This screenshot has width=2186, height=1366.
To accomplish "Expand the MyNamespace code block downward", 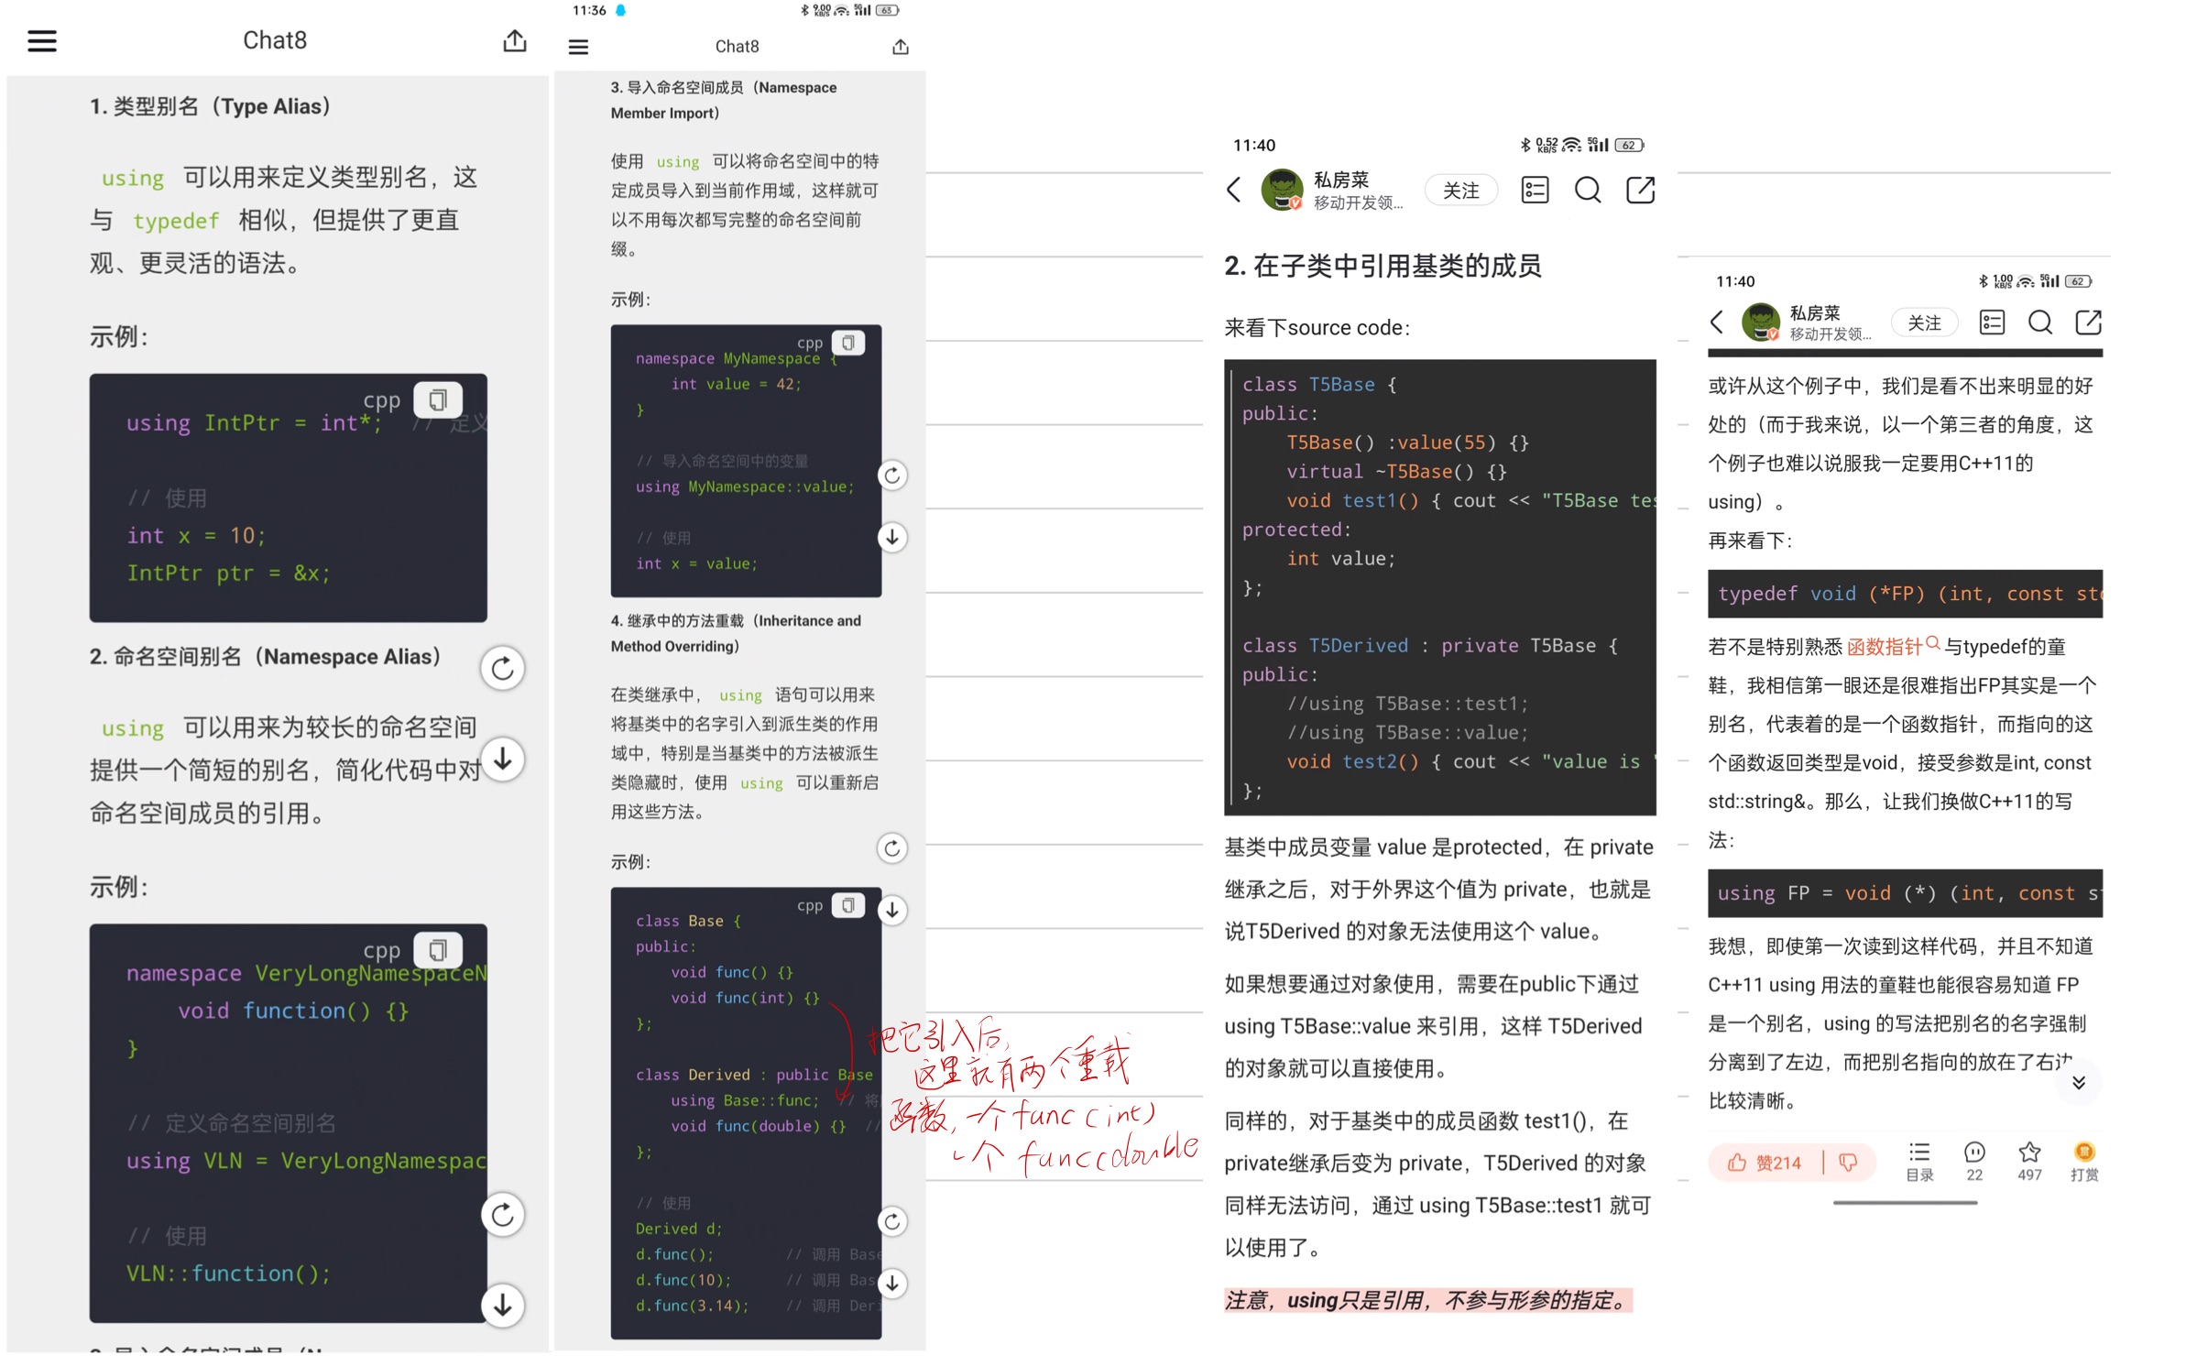I will 891,537.
